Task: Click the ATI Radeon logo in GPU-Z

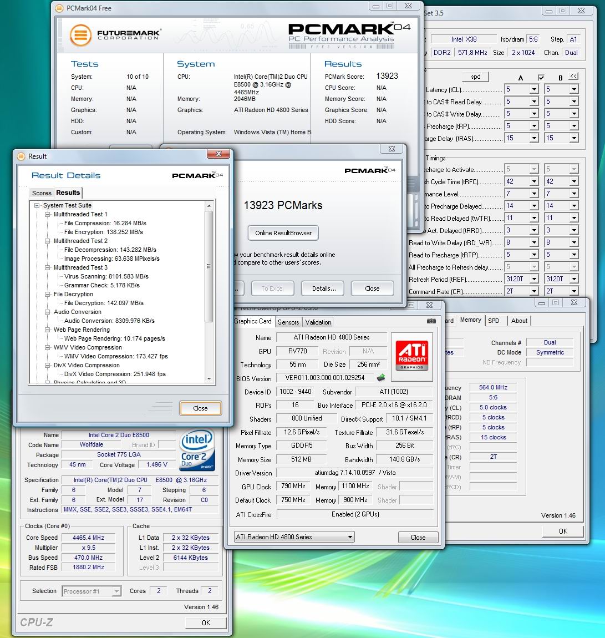Action: (412, 356)
